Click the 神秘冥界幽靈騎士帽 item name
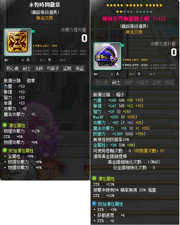 [x=126, y=19]
